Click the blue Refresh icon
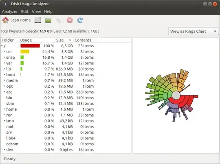Image resolution: width=220 pixels, height=164 pixels. click(x=80, y=20)
